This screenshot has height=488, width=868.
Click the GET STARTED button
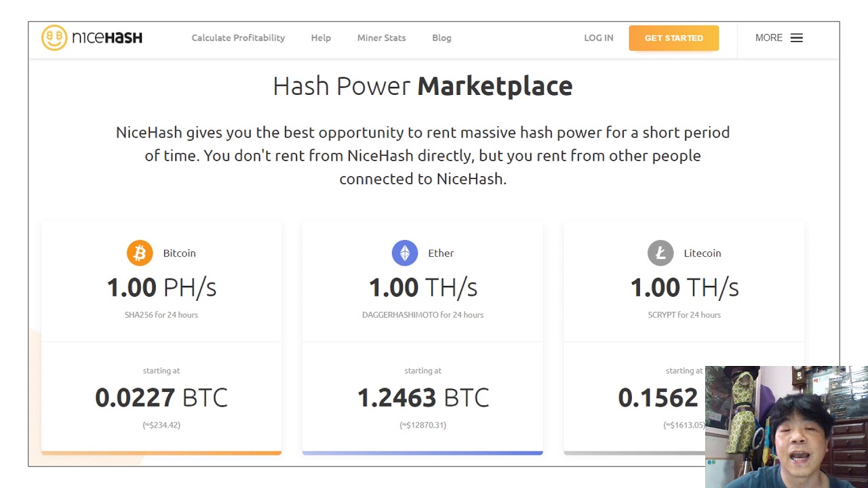[x=673, y=38]
